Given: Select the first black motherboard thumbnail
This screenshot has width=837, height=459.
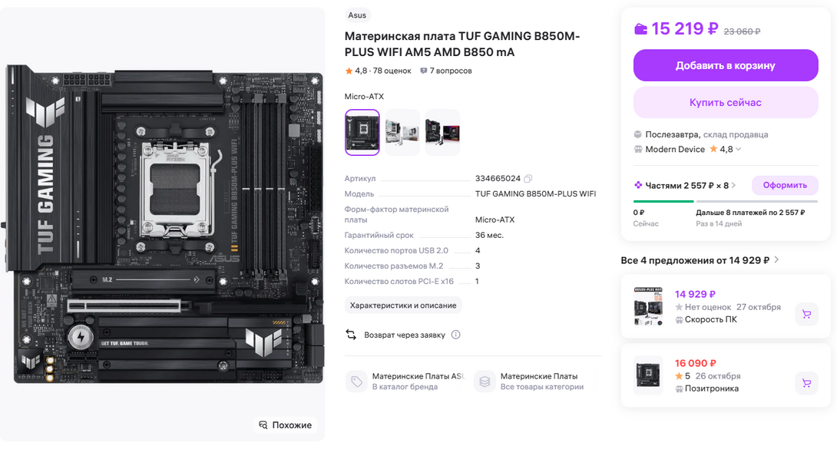Looking at the screenshot, I should pos(362,132).
